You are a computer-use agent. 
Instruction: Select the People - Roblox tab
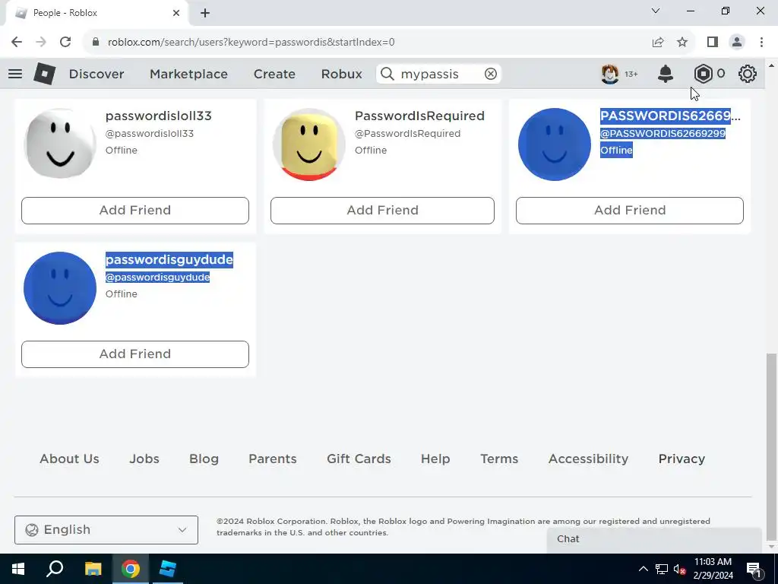click(96, 13)
